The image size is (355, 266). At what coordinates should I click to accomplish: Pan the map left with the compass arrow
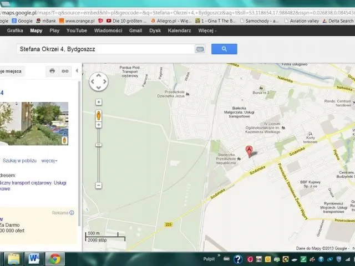tap(93, 81)
